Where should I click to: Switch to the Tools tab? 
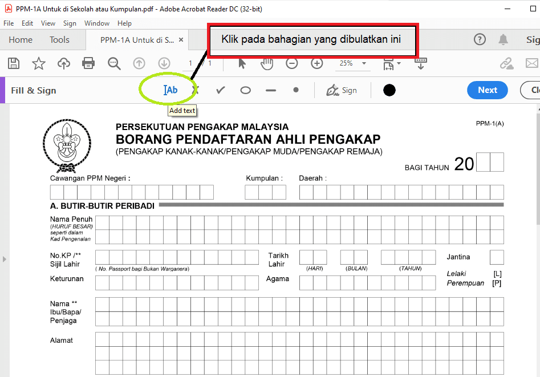[x=59, y=39]
